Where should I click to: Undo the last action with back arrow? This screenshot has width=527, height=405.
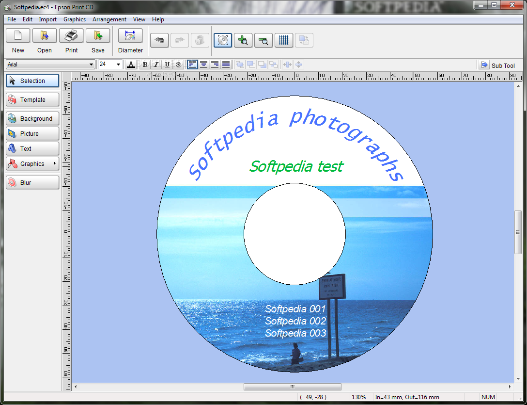pyautogui.click(x=159, y=40)
